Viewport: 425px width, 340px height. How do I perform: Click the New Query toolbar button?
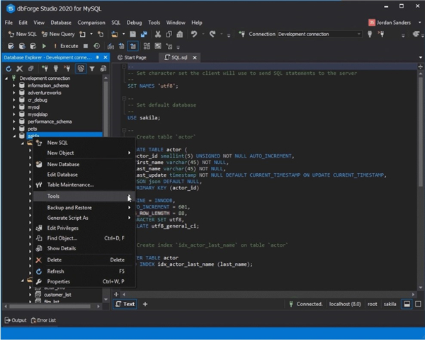pyautogui.click(x=58, y=34)
